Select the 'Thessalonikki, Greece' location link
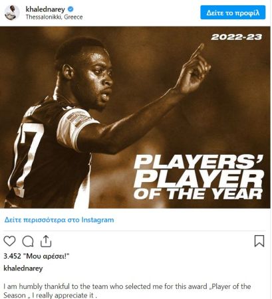This screenshot has width=272, height=299. click(54, 17)
